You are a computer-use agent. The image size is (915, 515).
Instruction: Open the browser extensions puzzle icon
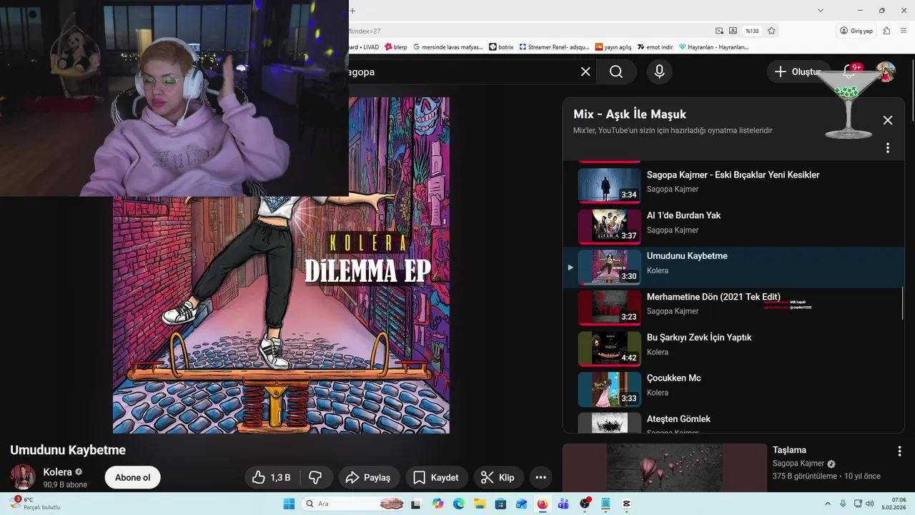click(x=886, y=31)
